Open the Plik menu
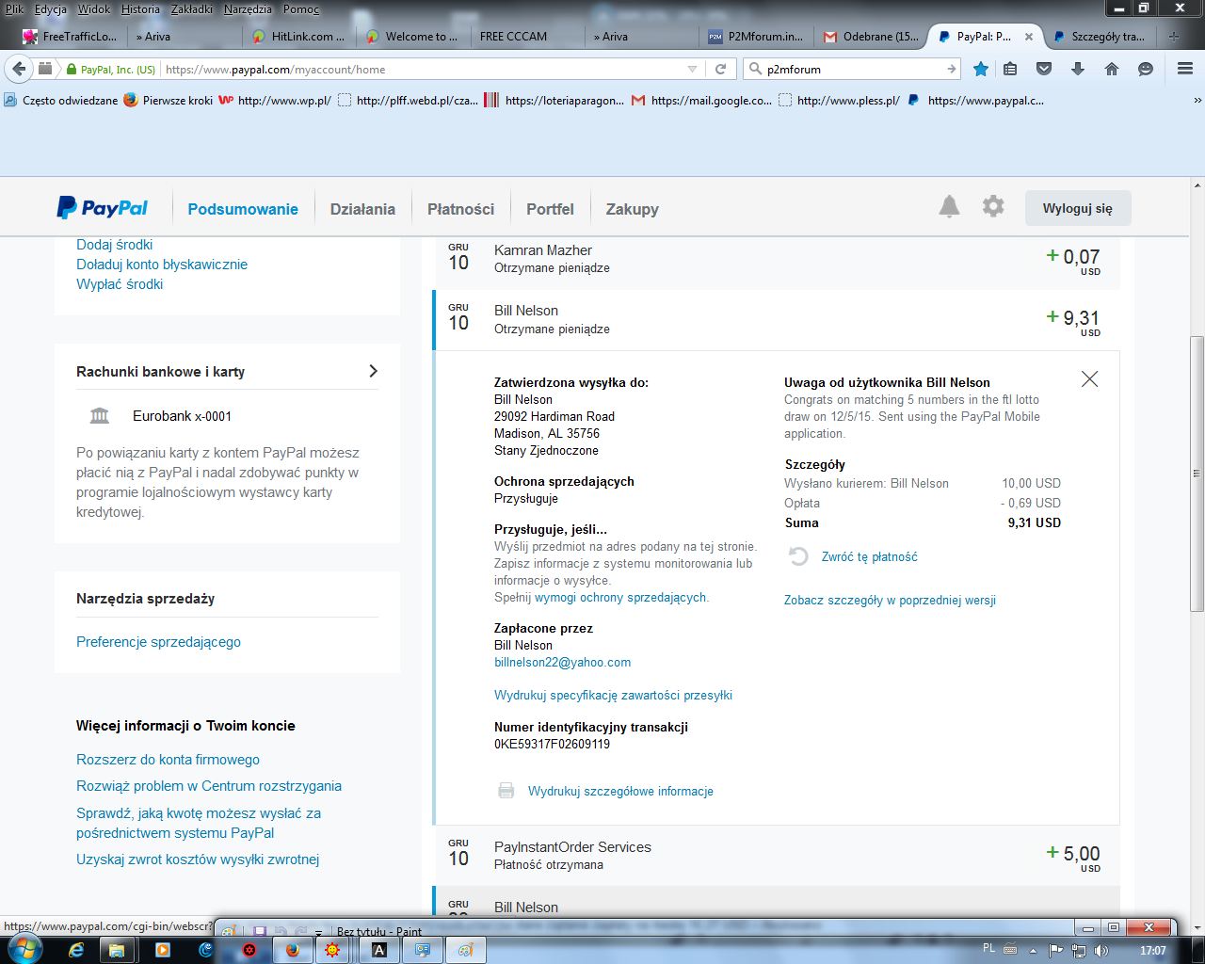Viewport: 1205px width, 964px height. 14,9
